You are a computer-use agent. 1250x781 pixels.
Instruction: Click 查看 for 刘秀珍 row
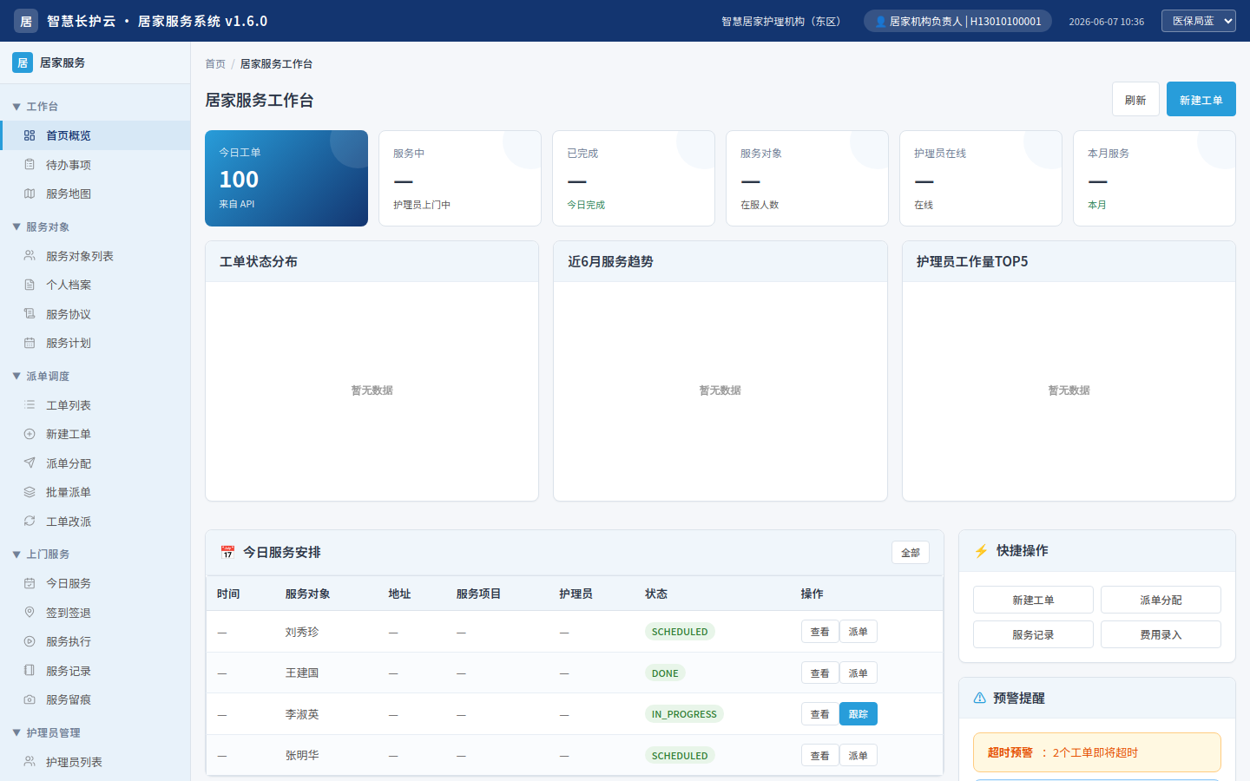819,632
